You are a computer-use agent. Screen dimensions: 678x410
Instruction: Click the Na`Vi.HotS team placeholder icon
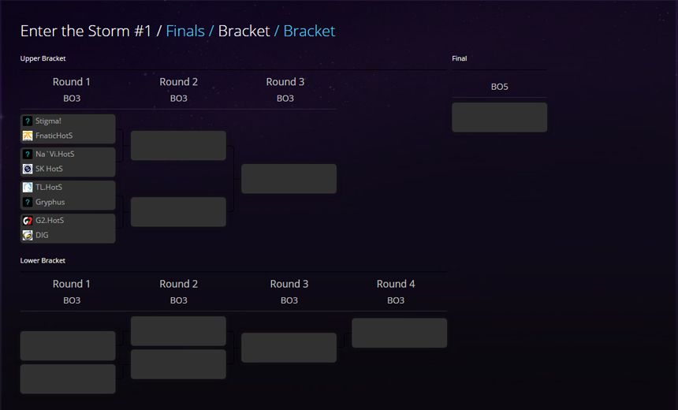(x=28, y=155)
